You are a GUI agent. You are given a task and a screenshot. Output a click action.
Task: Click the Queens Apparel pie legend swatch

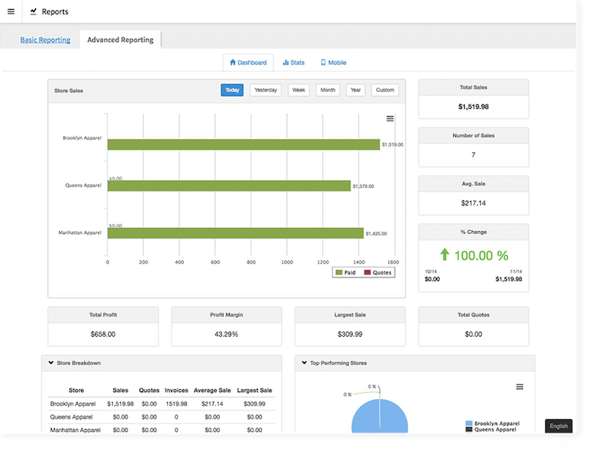(469, 429)
